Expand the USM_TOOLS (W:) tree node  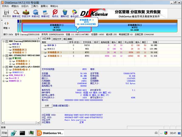4,76
